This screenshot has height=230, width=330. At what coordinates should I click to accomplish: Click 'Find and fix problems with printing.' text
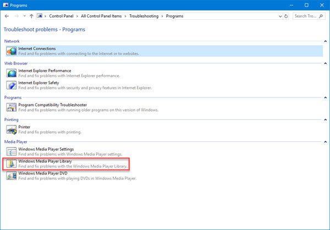[x=50, y=132]
